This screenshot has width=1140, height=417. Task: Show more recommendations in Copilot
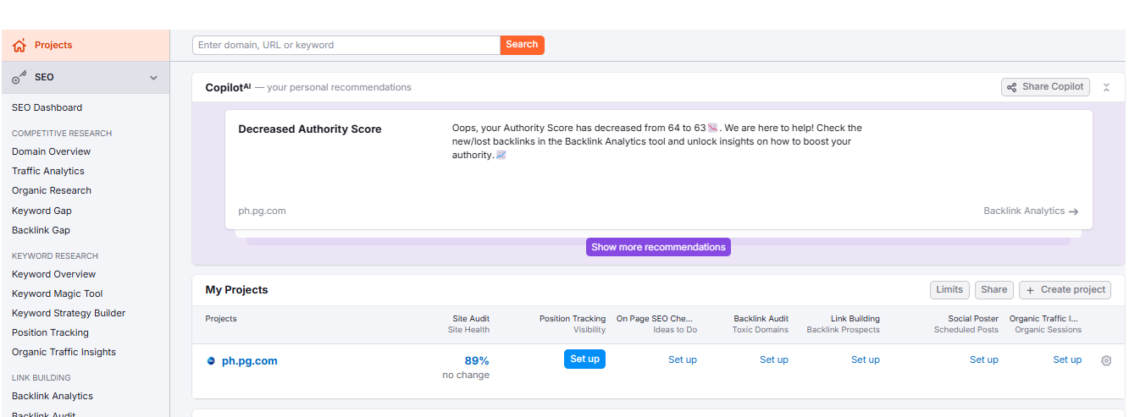pos(658,247)
